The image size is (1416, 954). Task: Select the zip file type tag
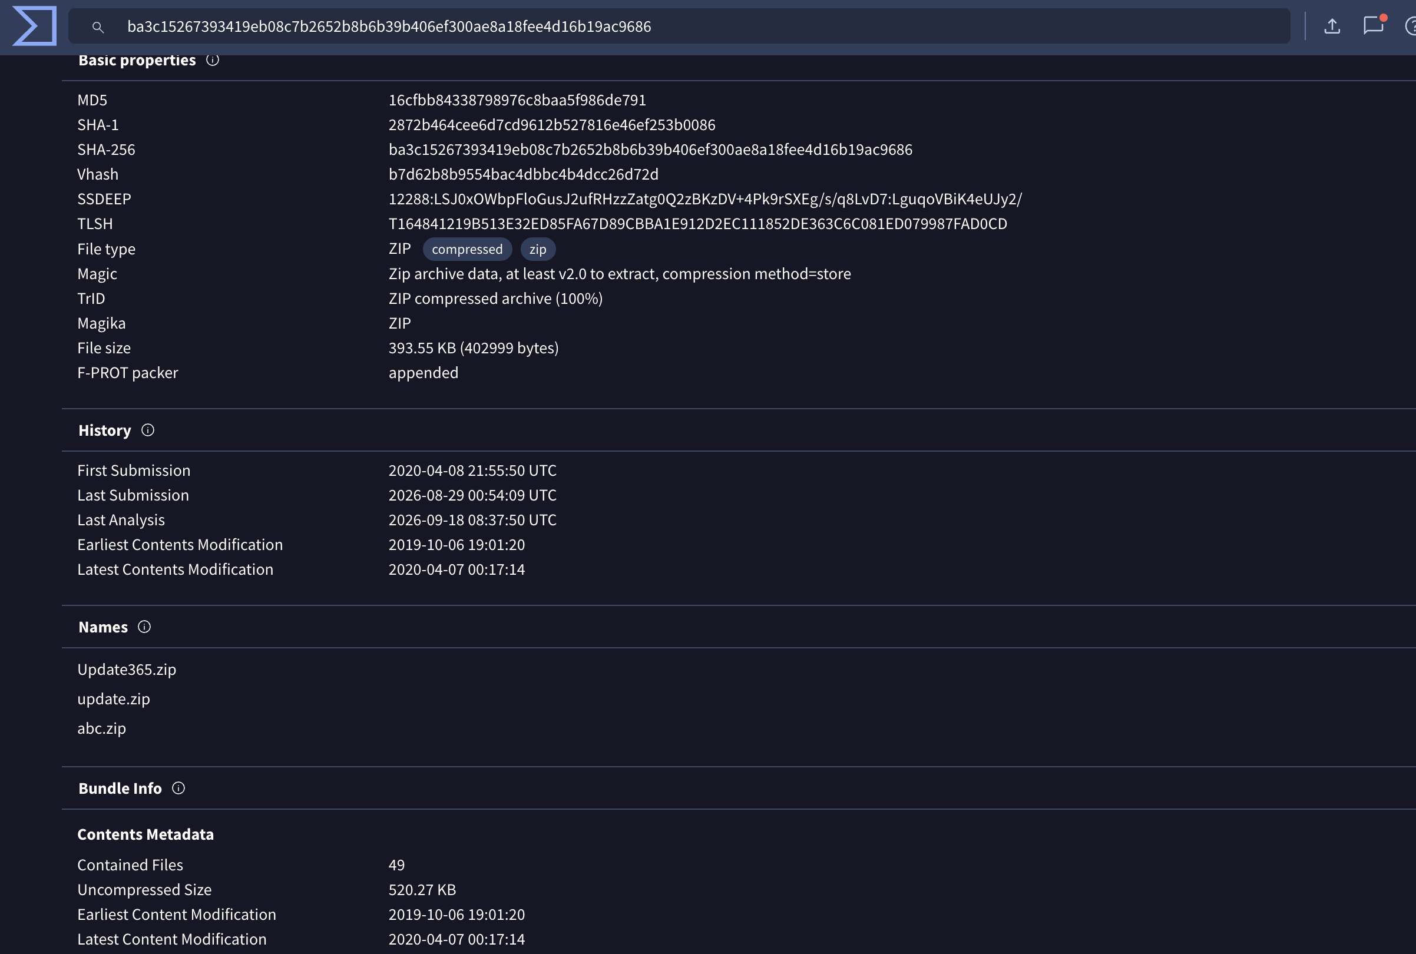pos(537,249)
